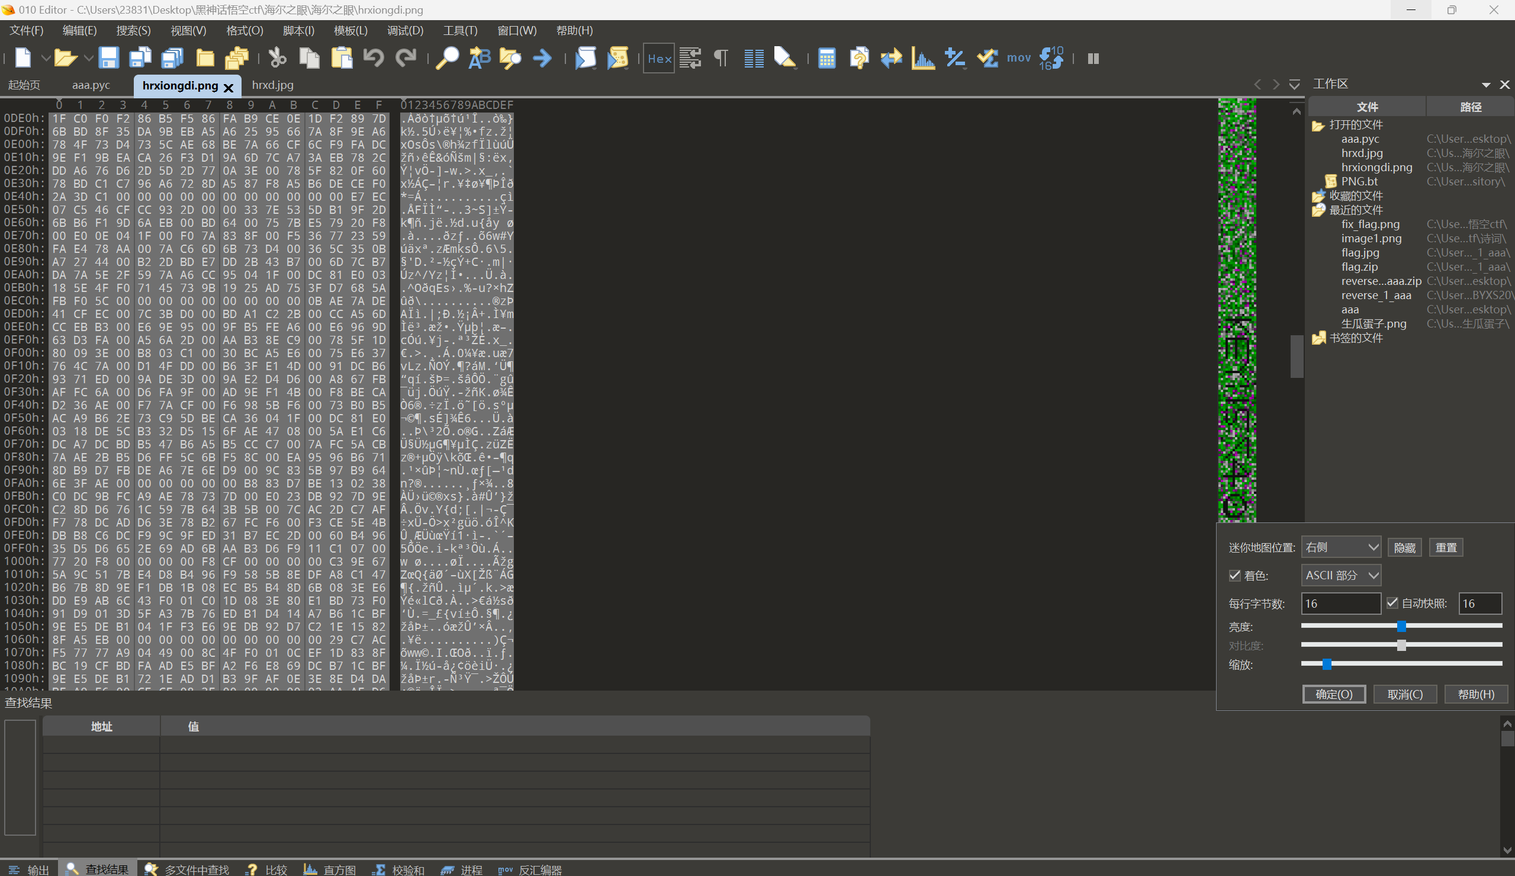
Task: Click the Run Template icon
Action: tap(617, 59)
